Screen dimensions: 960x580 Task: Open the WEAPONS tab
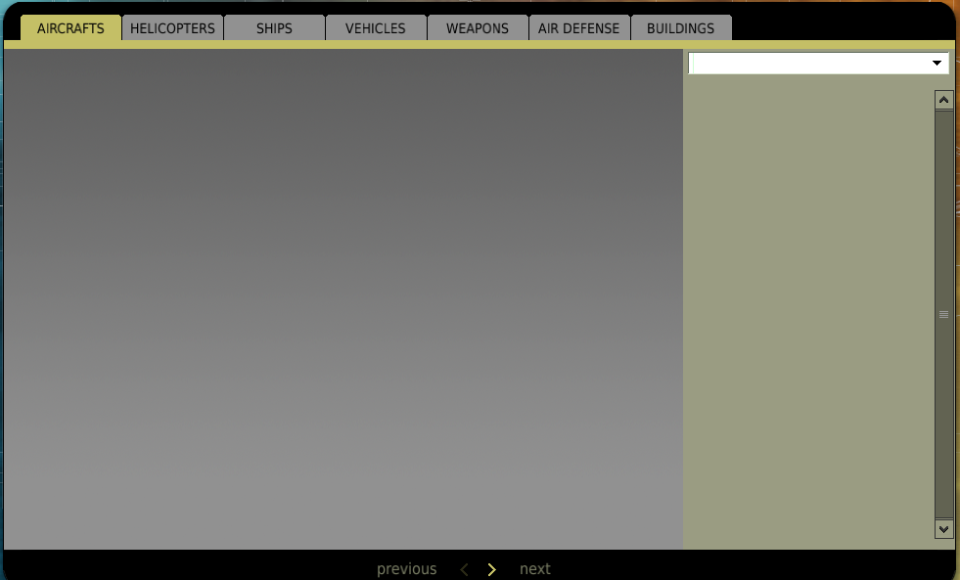[x=478, y=28]
